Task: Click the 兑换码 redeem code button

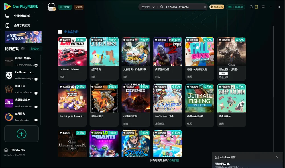Action: (x=65, y=7)
